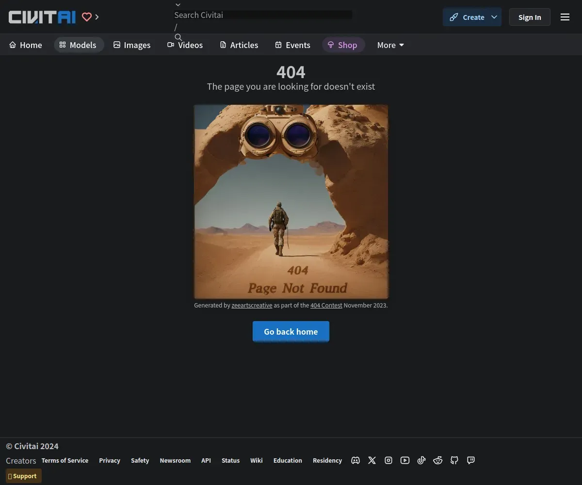Open the zeeartscreative profile link

click(x=252, y=306)
